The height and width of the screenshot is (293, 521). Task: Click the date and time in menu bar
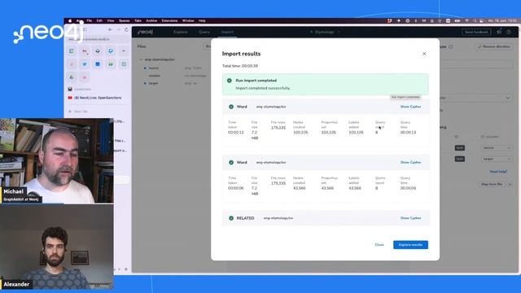click(x=502, y=20)
